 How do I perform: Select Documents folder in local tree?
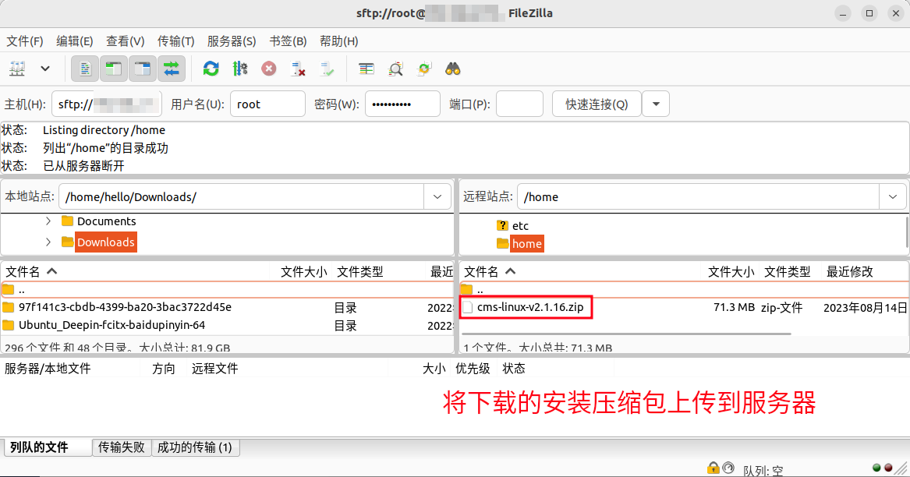106,221
